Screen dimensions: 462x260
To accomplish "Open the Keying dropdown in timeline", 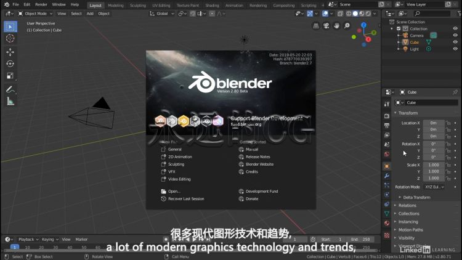I will (x=50, y=240).
